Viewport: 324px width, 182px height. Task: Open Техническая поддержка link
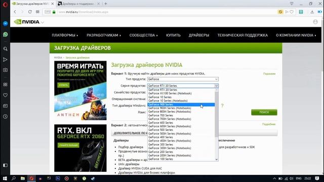(242, 35)
